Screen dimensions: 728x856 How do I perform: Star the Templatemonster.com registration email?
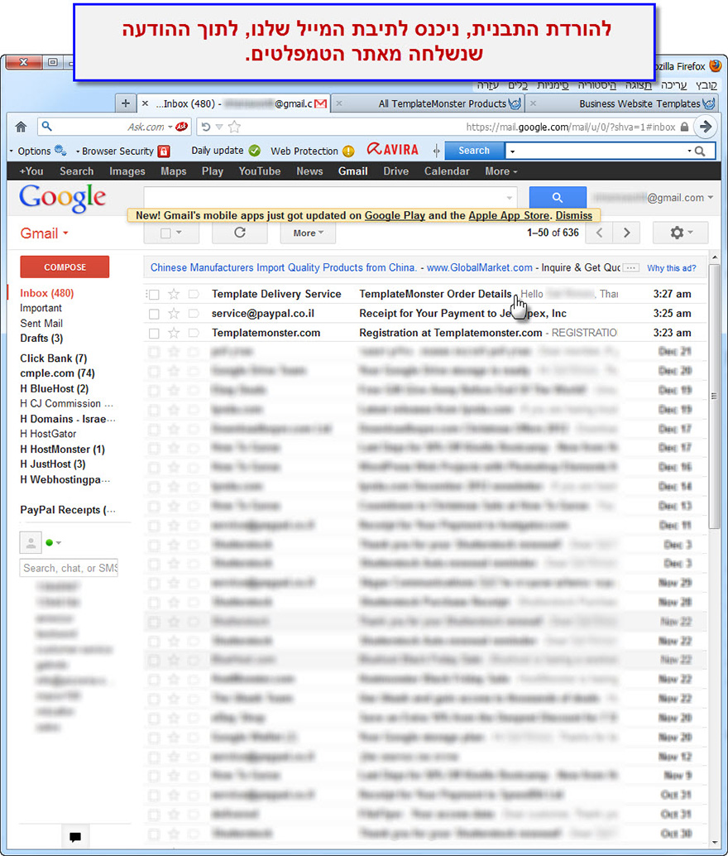pyautogui.click(x=174, y=333)
